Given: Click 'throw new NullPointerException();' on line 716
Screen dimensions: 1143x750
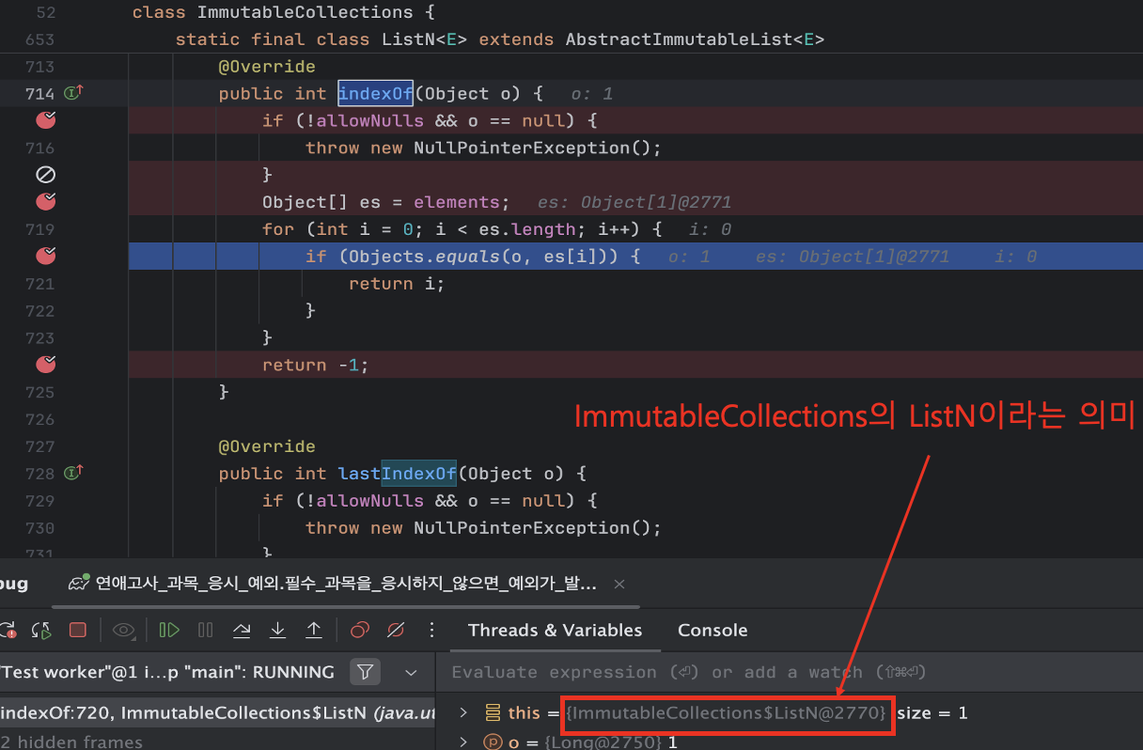Looking at the screenshot, I should point(483,148).
